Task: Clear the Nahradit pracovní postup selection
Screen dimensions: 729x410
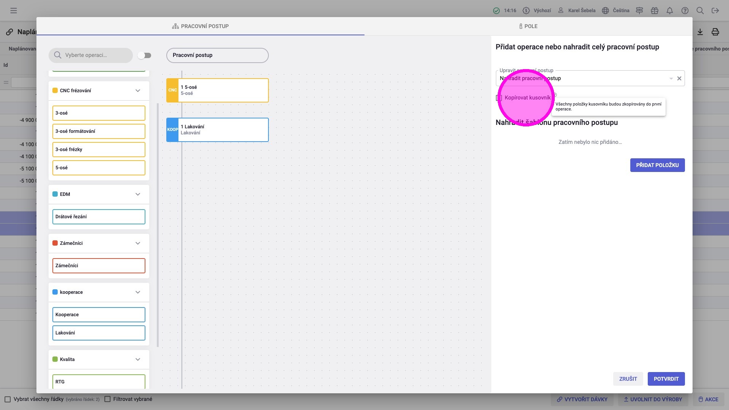Action: point(679,79)
